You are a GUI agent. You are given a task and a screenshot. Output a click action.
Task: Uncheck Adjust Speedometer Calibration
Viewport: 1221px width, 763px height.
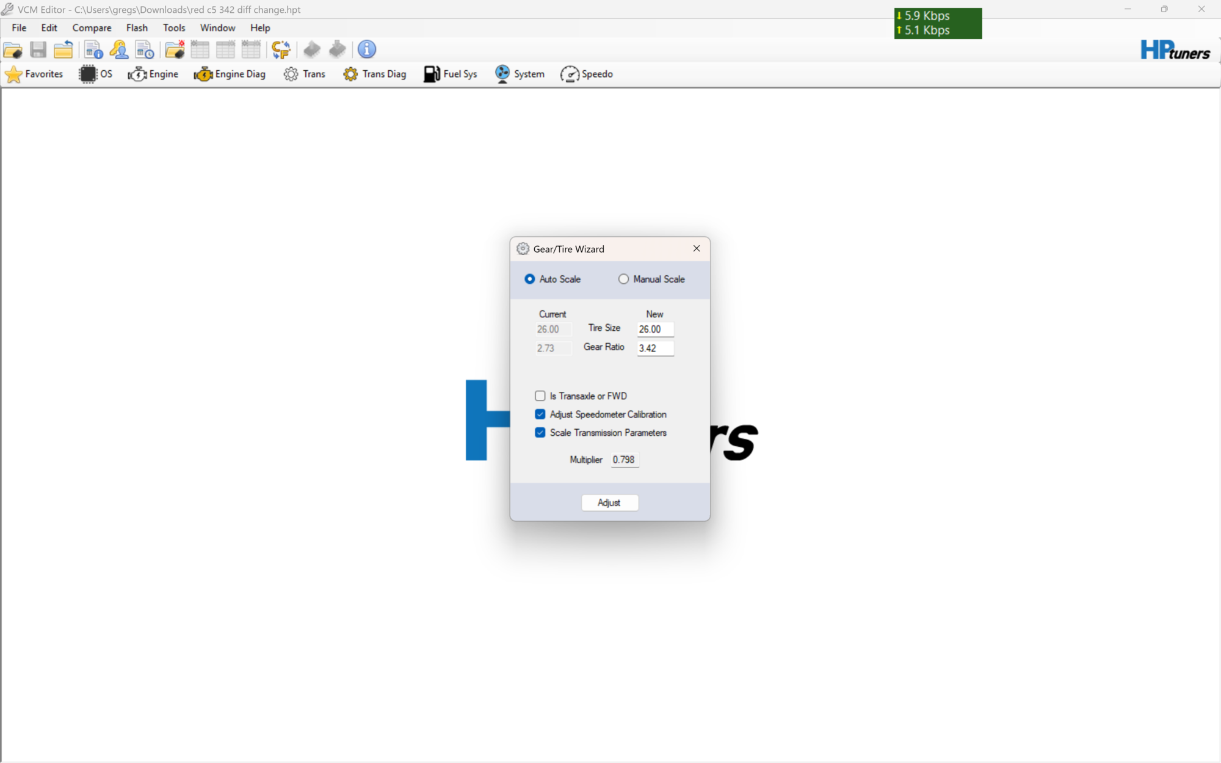click(540, 414)
